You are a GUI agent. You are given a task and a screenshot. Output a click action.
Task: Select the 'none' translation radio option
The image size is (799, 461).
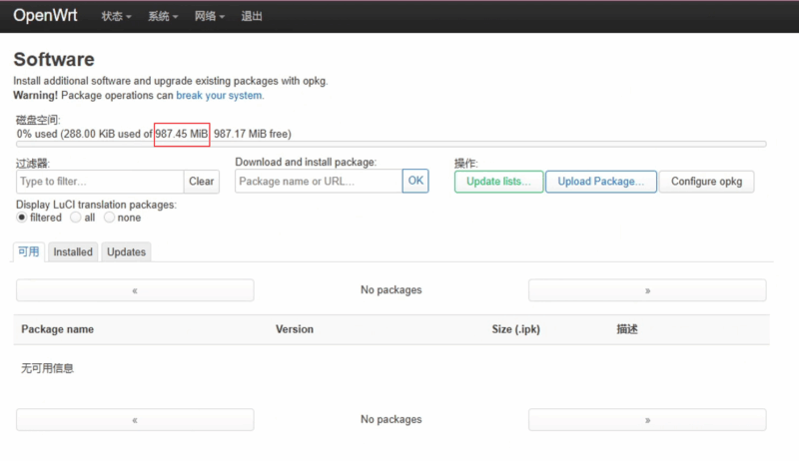click(109, 218)
